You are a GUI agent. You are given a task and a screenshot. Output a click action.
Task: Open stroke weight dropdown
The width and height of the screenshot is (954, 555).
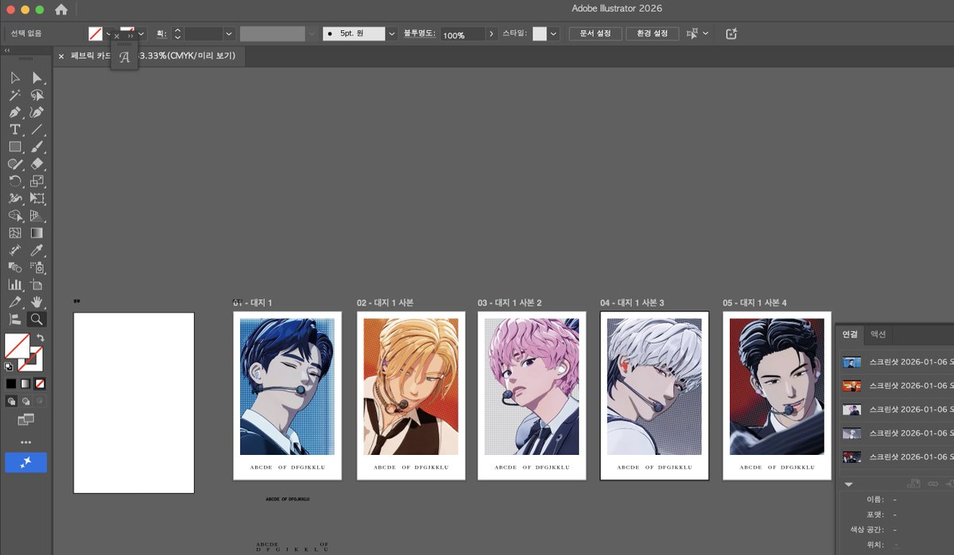coord(229,34)
